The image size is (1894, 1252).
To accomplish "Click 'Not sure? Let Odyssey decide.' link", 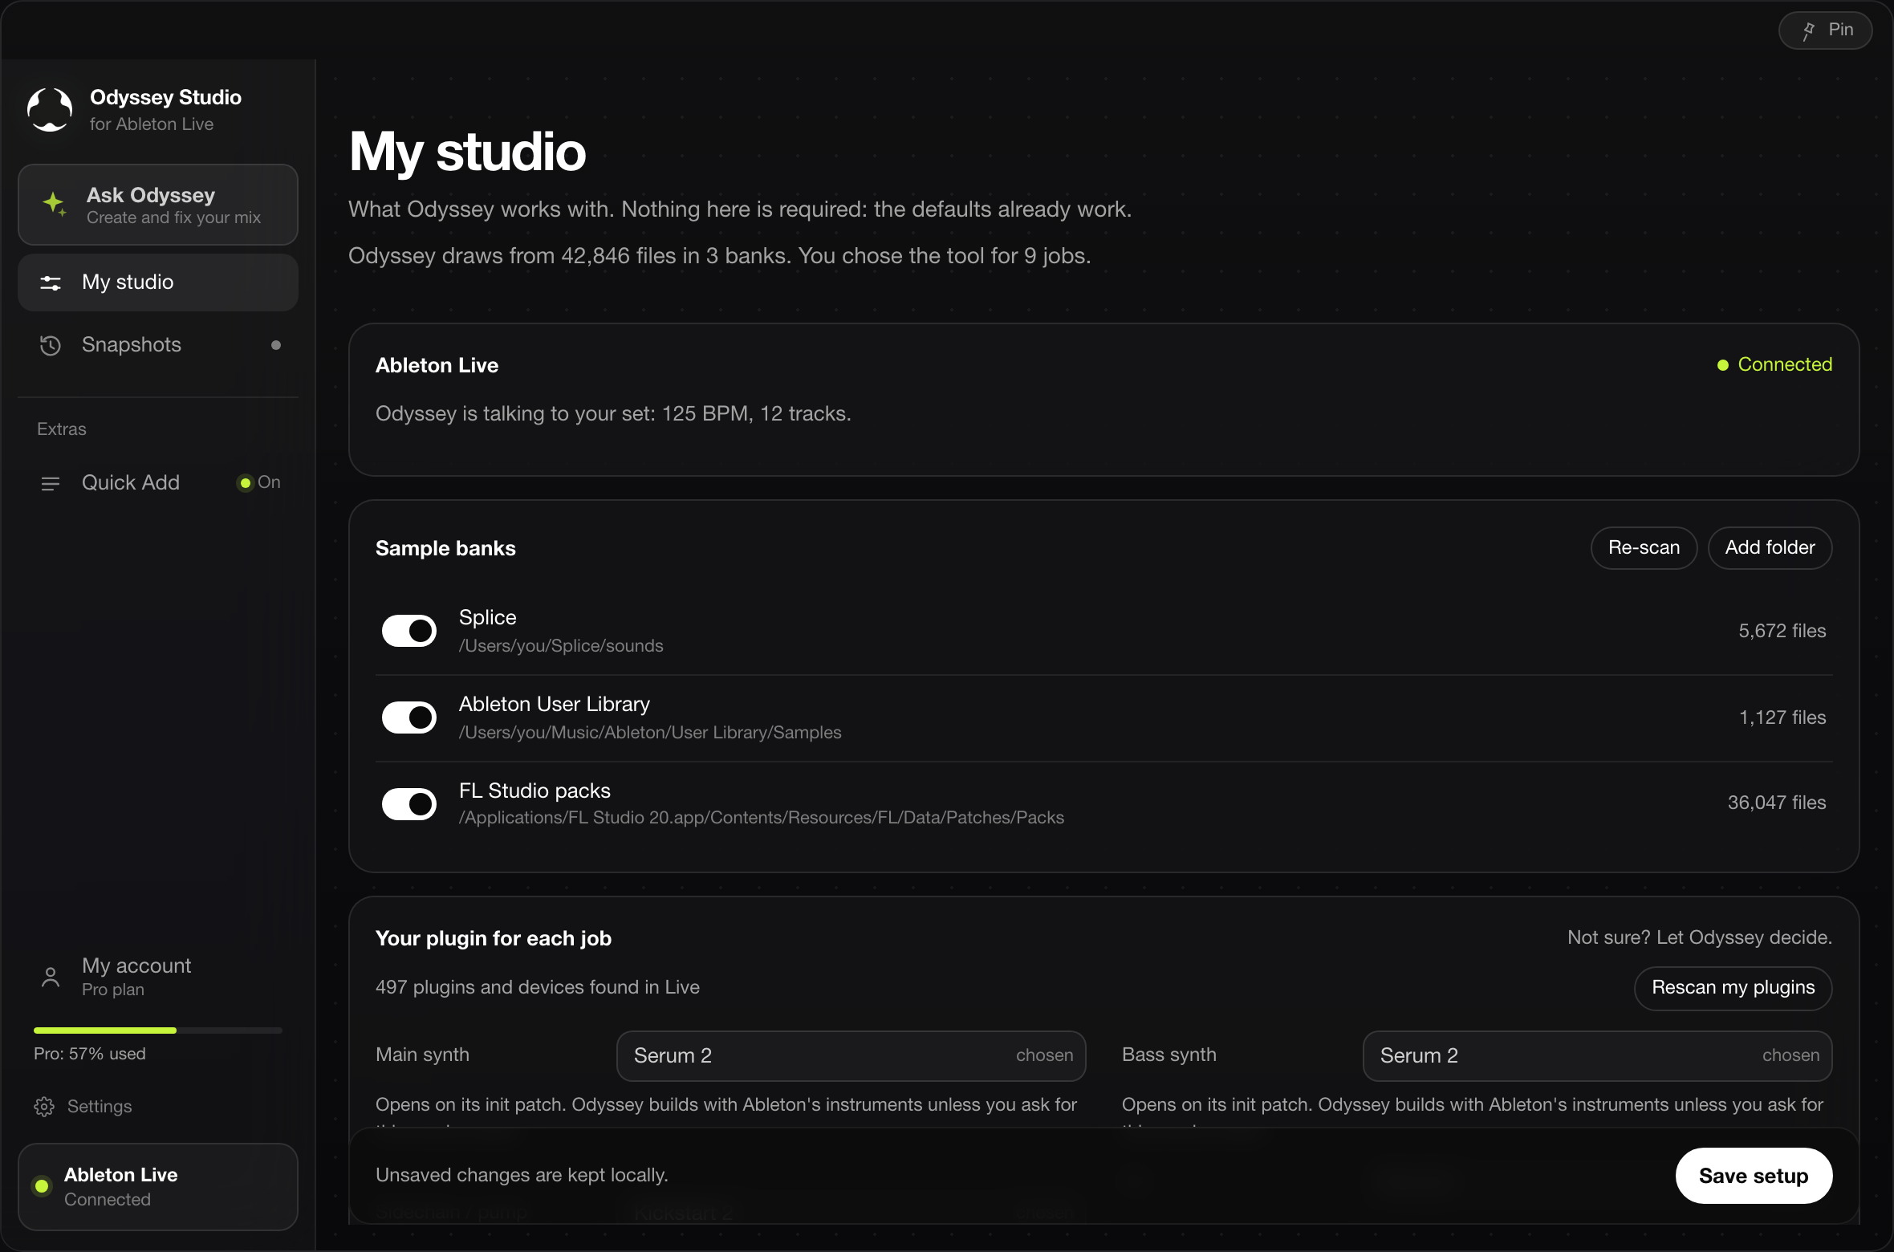I will point(1700,937).
